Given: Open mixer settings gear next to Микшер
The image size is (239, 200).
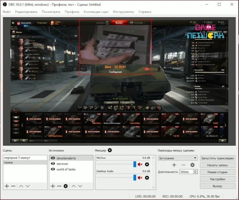Looking at the screenshot, I should 110,150.
